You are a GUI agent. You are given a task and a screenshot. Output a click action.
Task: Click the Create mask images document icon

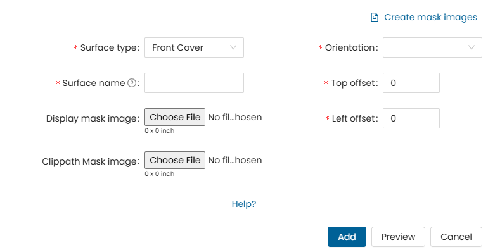(x=375, y=17)
